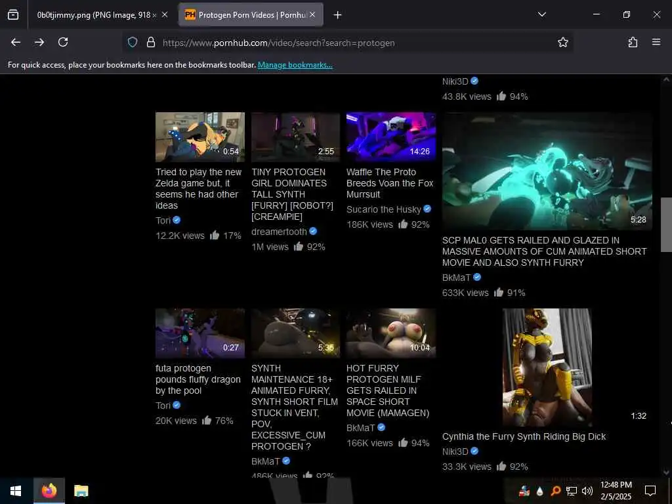This screenshot has width=672, height=504.
Task: Open the notification center icon
Action: pos(650,491)
